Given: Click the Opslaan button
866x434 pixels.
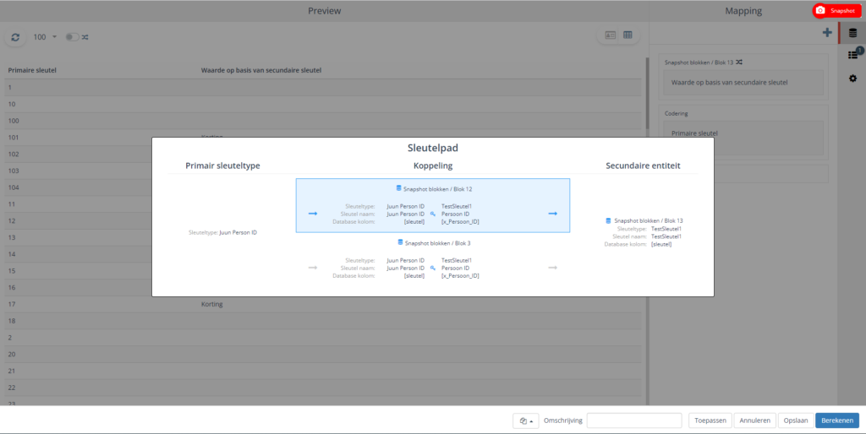Looking at the screenshot, I should click(796, 420).
